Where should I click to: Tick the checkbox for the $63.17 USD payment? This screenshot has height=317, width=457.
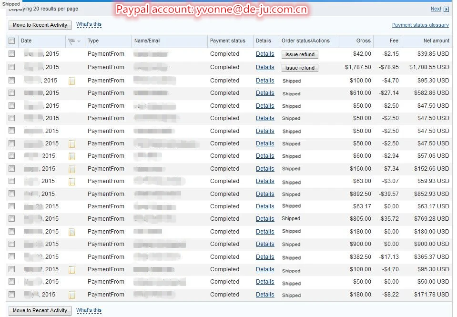(11, 206)
